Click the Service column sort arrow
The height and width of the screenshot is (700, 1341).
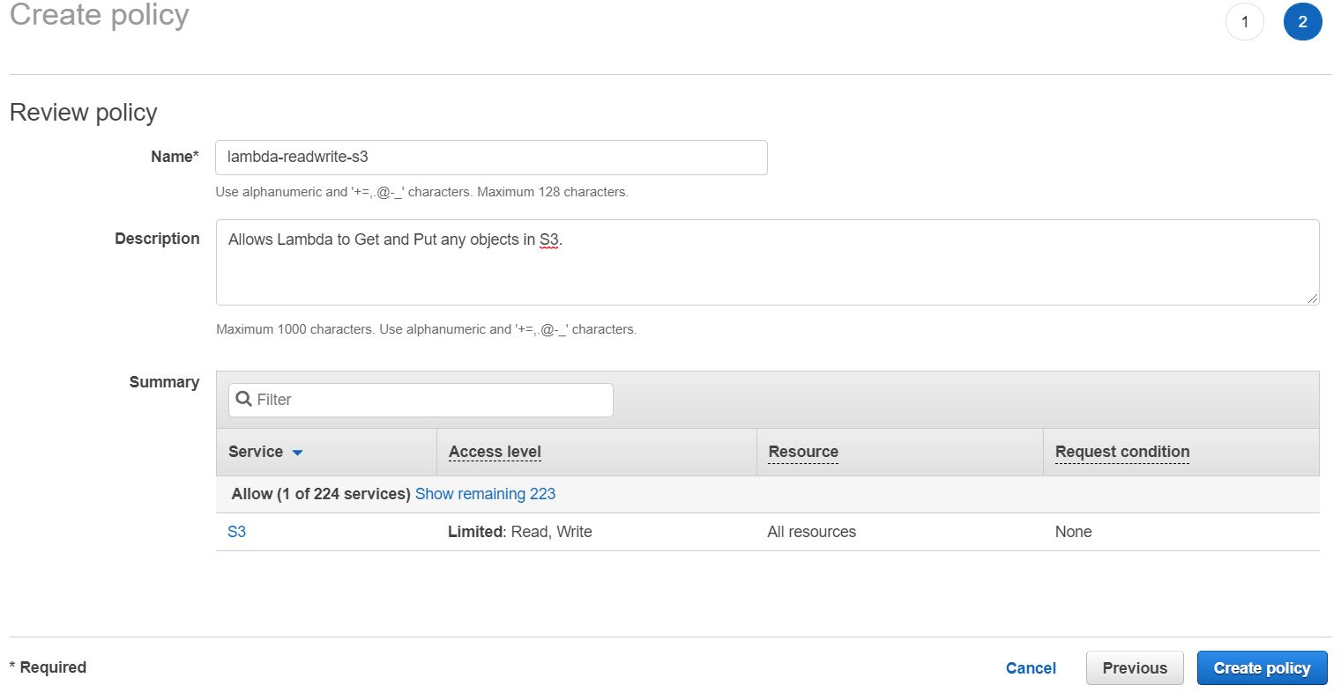pyautogui.click(x=297, y=453)
